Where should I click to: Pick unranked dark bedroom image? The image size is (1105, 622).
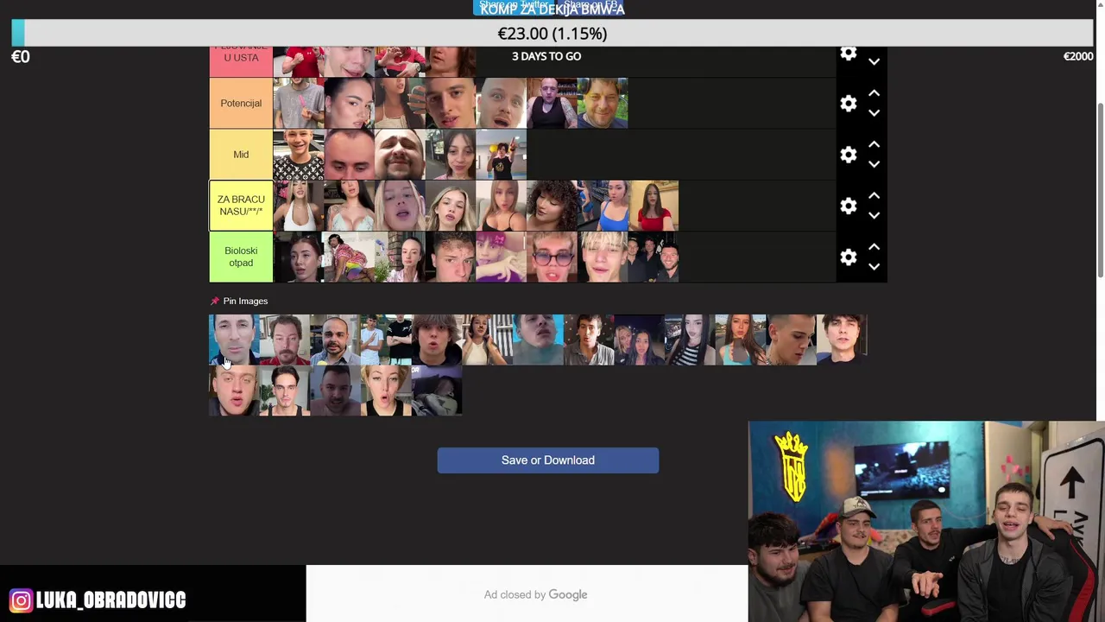click(x=437, y=390)
